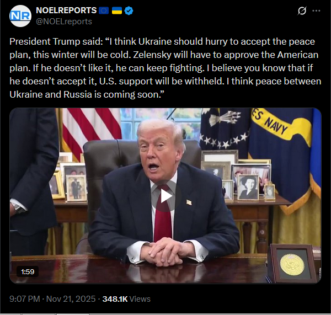Click the Ukraine flag emoji beside the name
331x315 pixels.
tap(117, 10)
